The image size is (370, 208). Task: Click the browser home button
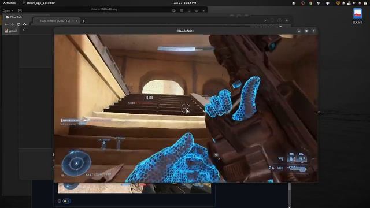click(x=24, y=24)
